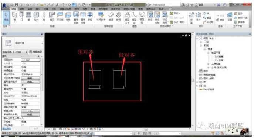Choose the Model Line tool
The image size is (254, 139).
point(134,18)
